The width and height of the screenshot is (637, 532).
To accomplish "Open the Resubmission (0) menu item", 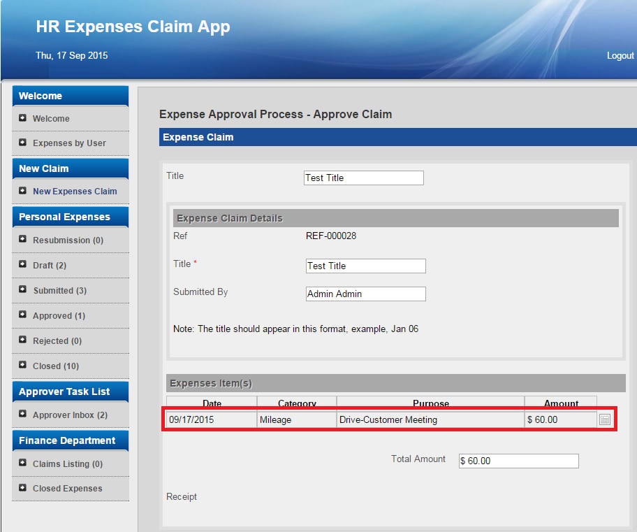I will 68,240.
